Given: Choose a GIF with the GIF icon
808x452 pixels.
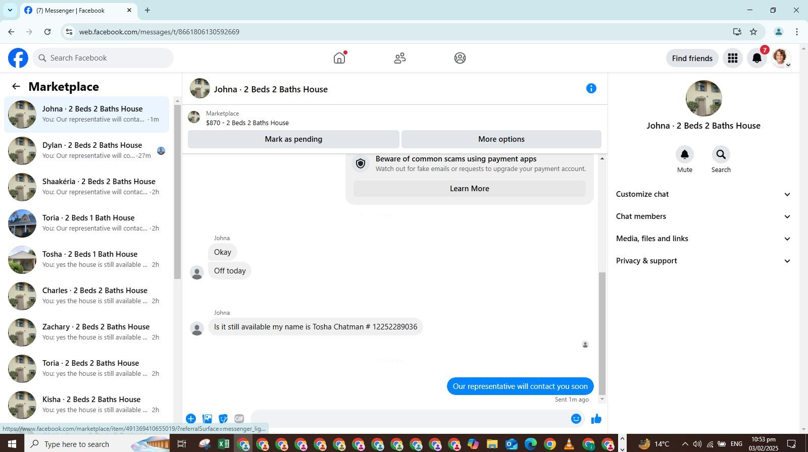Looking at the screenshot, I should point(239,419).
